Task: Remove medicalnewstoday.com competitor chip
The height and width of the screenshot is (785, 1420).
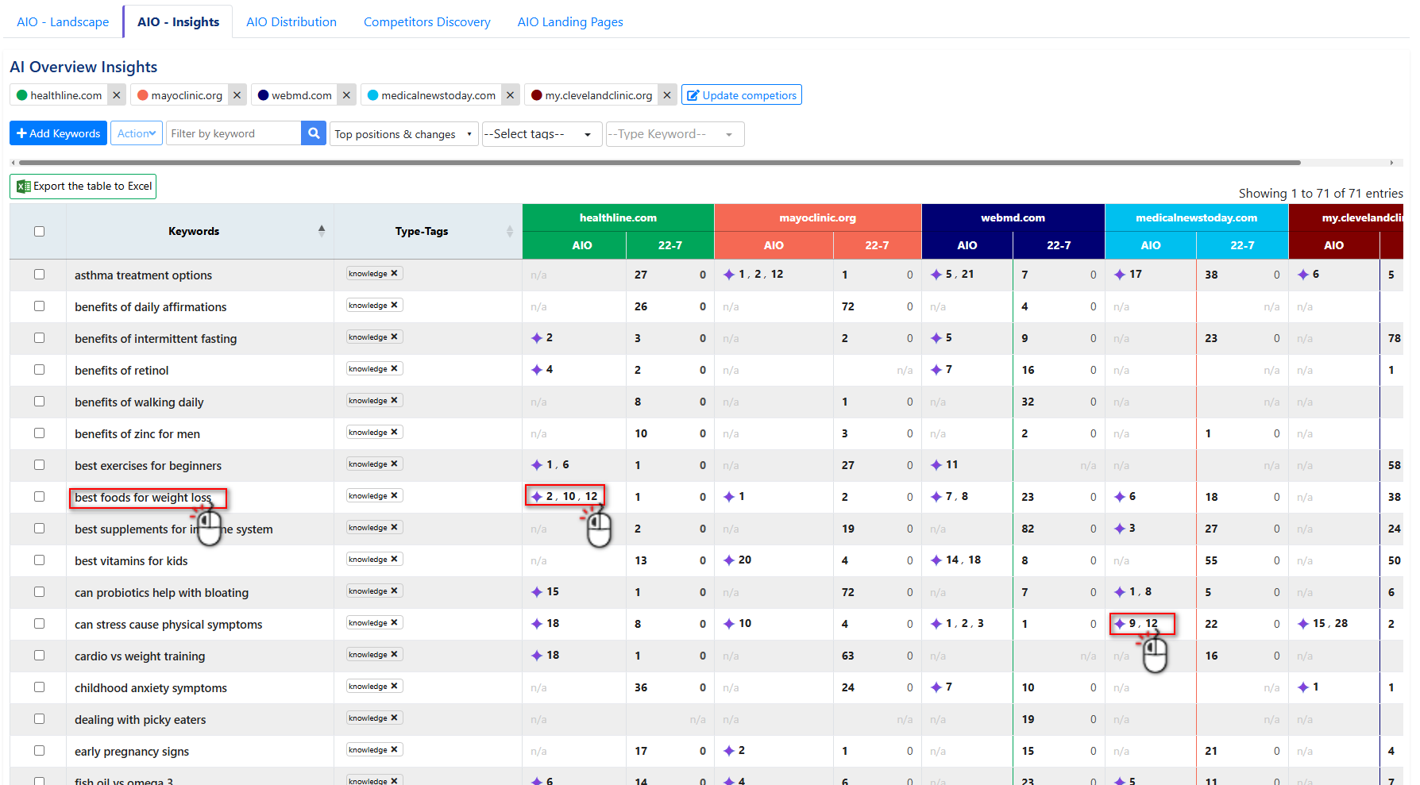Action: pos(510,95)
